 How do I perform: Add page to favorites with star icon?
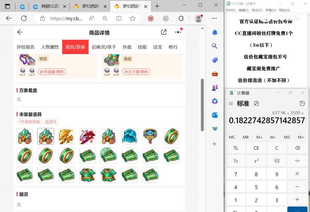132,19
